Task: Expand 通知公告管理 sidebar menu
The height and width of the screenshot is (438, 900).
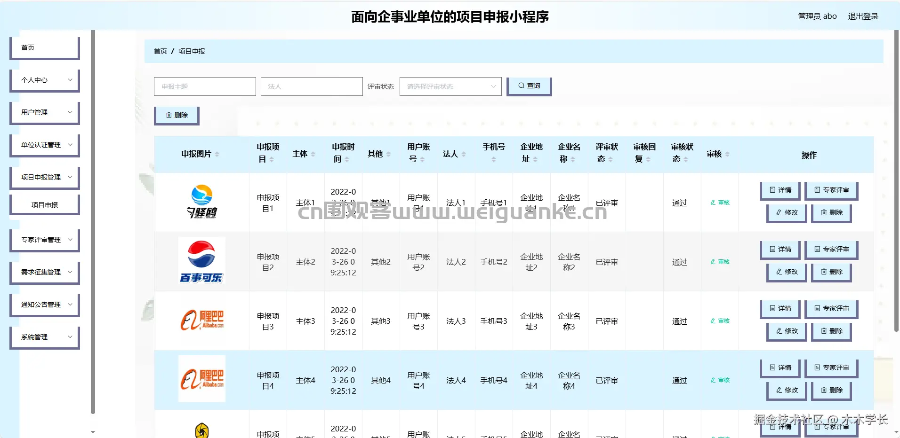Action: pos(45,305)
